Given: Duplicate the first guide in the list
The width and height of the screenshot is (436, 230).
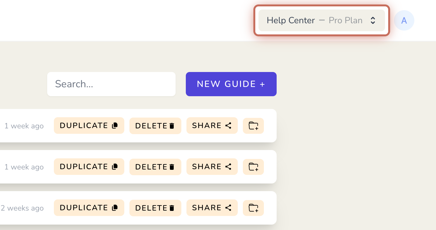Looking at the screenshot, I should tap(89, 126).
